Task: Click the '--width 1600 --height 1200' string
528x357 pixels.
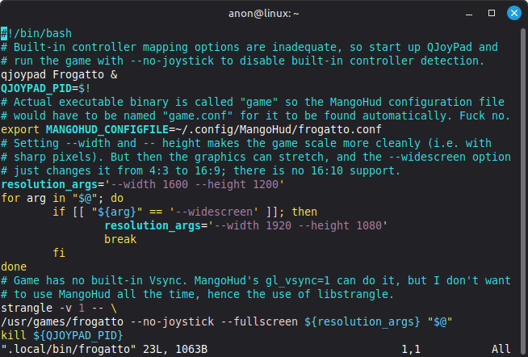Action: tap(195, 184)
